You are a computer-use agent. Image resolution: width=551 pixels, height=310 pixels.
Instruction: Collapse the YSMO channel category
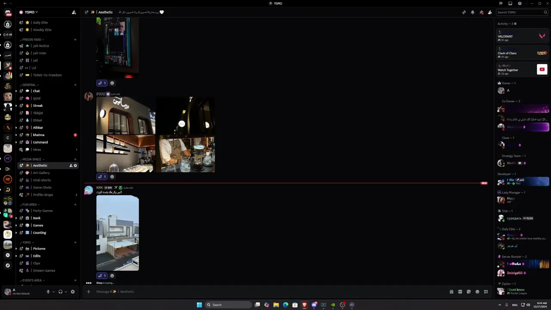[27, 242]
